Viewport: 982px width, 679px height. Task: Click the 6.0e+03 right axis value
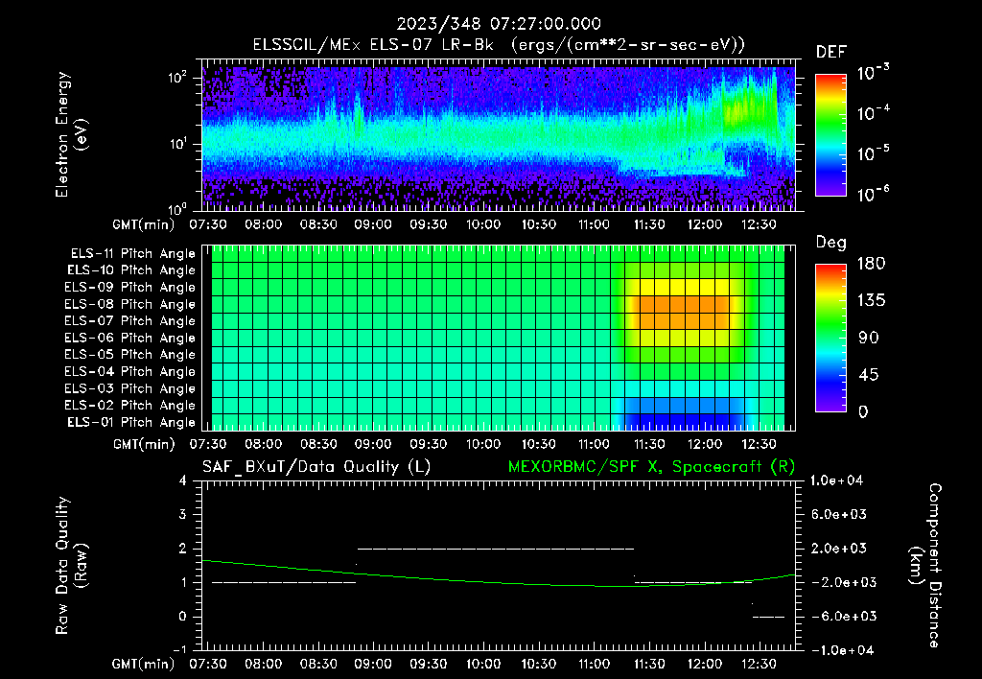(838, 514)
